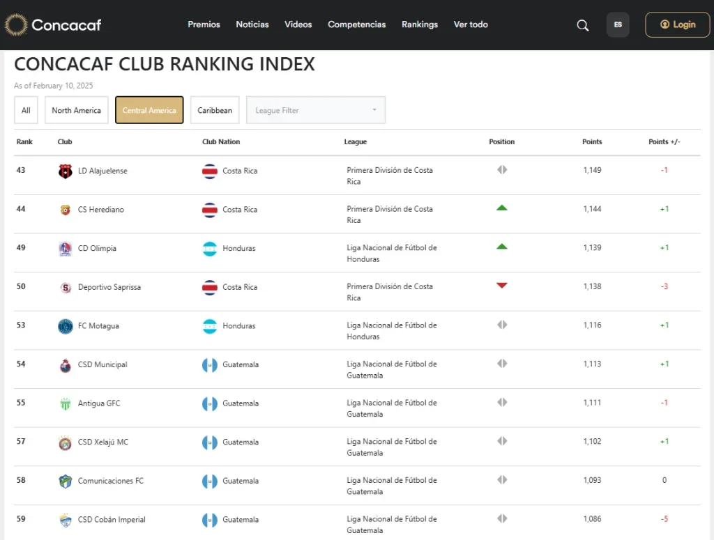Click the CD Olimpia club badge

coord(65,248)
